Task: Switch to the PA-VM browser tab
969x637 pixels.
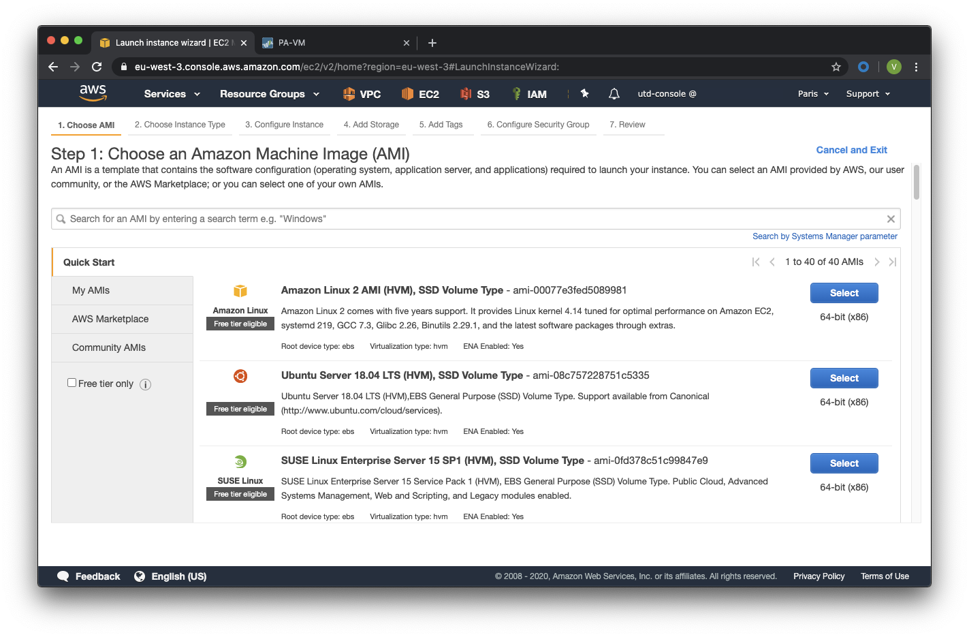Action: pyautogui.click(x=336, y=43)
